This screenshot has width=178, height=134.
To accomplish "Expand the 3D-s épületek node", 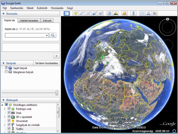I will 5,117.
